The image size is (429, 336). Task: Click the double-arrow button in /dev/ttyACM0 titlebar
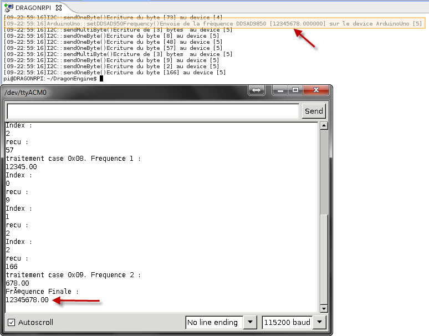click(257, 90)
